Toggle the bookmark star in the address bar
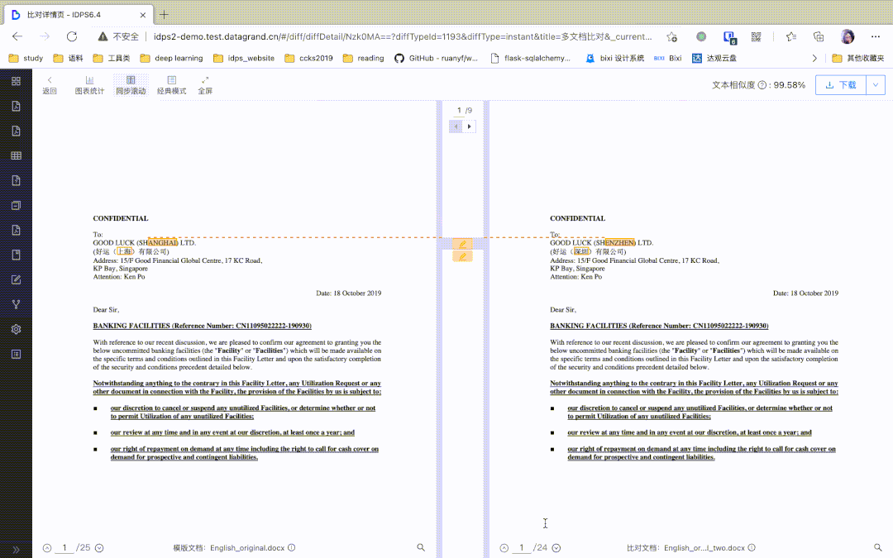Screen dimensions: 893x558 tap(671, 36)
